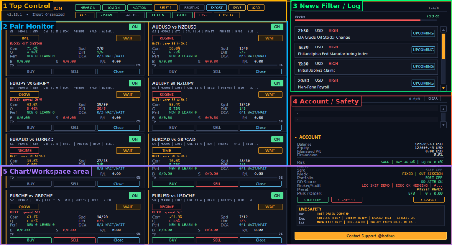
Task: Click green BUY on the EURCHF vs GBPCHF card
Action: 30,240
